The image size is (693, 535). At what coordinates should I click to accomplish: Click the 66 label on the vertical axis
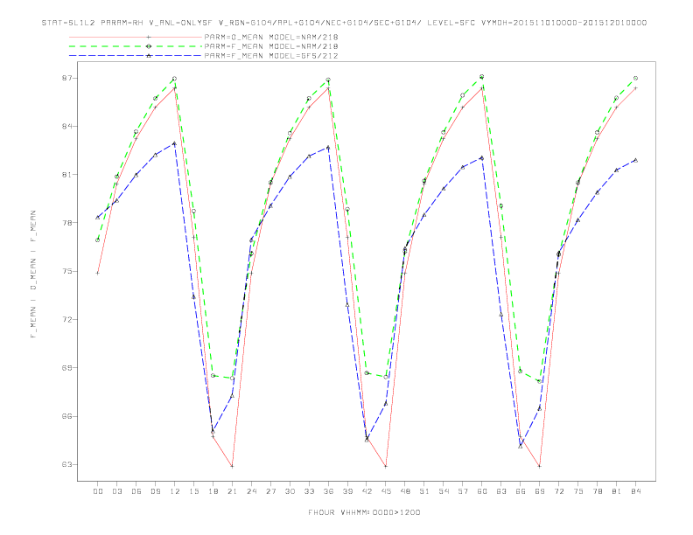pyautogui.click(x=67, y=416)
